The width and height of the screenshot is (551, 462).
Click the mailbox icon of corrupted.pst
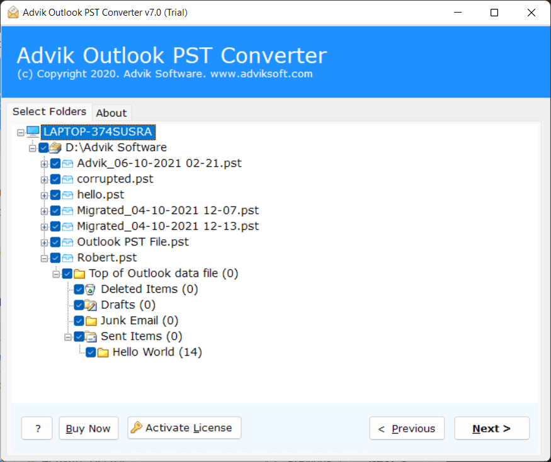pyautogui.click(x=67, y=179)
